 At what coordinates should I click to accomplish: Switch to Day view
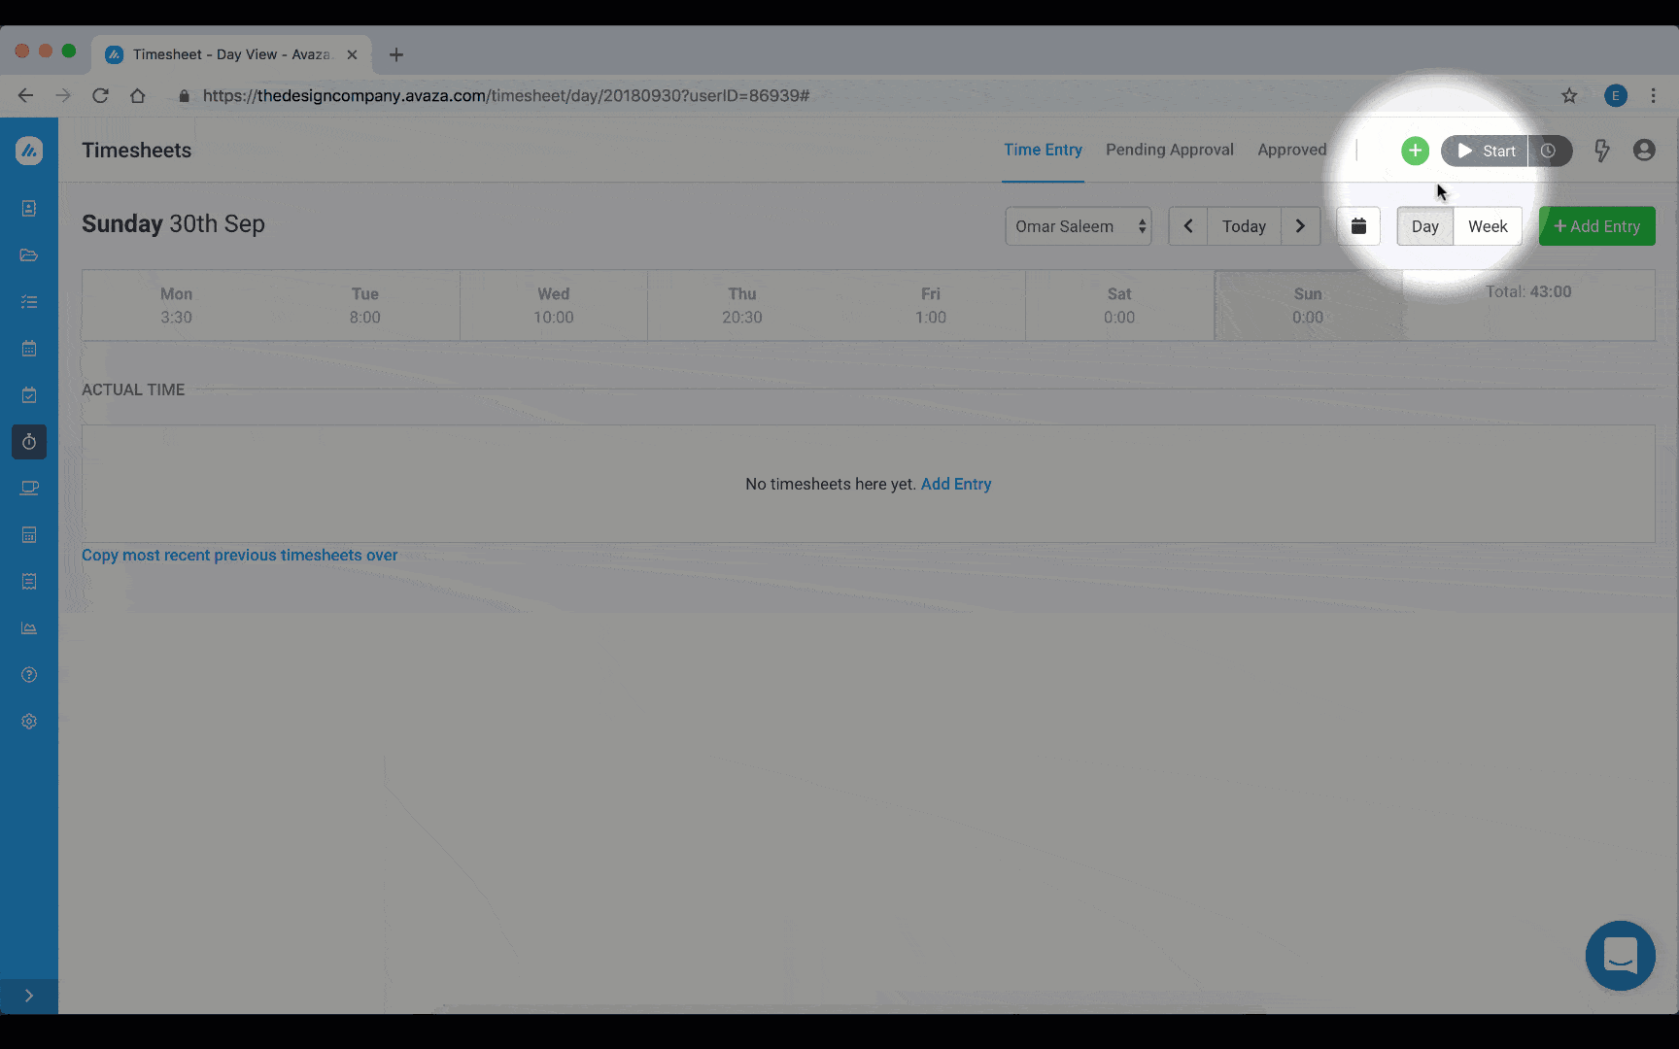coord(1424,226)
